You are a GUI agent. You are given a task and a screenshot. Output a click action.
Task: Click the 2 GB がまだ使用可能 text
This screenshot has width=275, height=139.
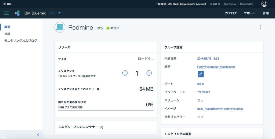70,107
